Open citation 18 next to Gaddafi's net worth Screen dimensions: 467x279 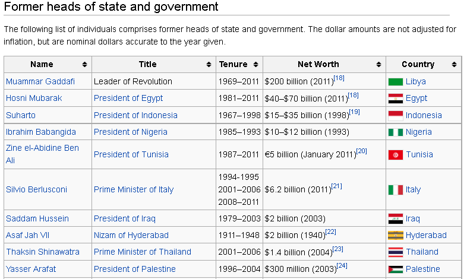pyautogui.click(x=337, y=78)
